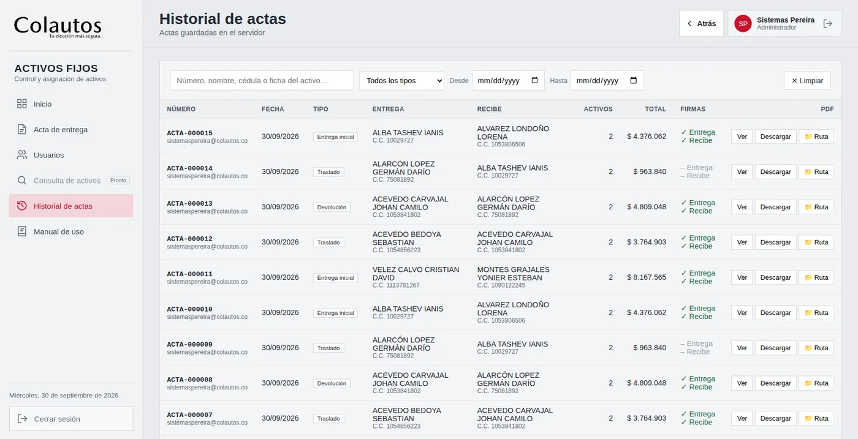
Task: Open folder Ruta for ACTA-000008
Action: click(816, 383)
